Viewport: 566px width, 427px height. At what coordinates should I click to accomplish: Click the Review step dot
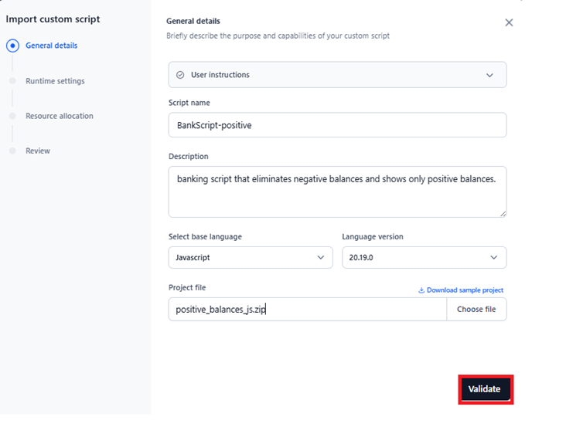12,151
